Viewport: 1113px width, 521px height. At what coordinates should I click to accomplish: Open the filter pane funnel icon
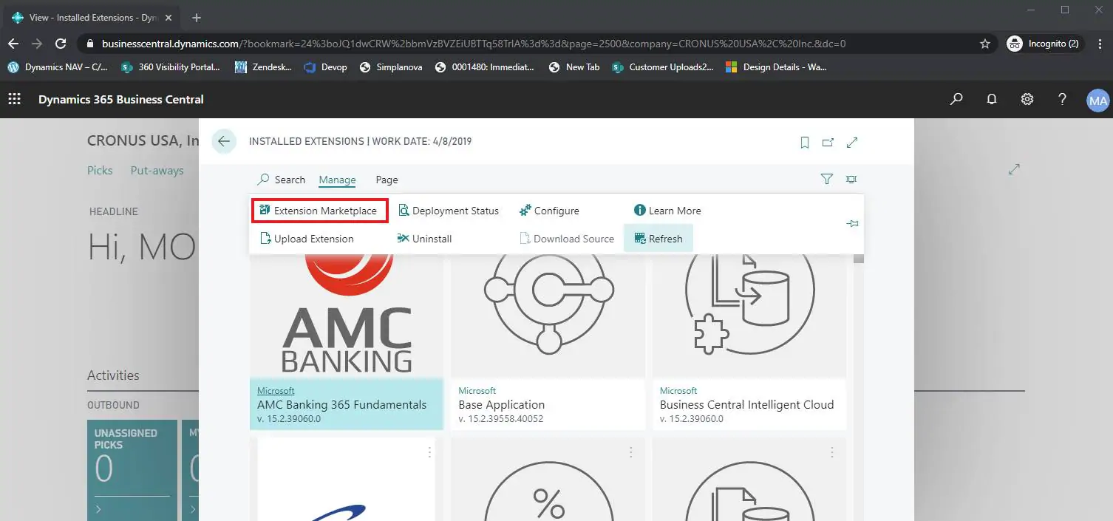click(x=827, y=179)
